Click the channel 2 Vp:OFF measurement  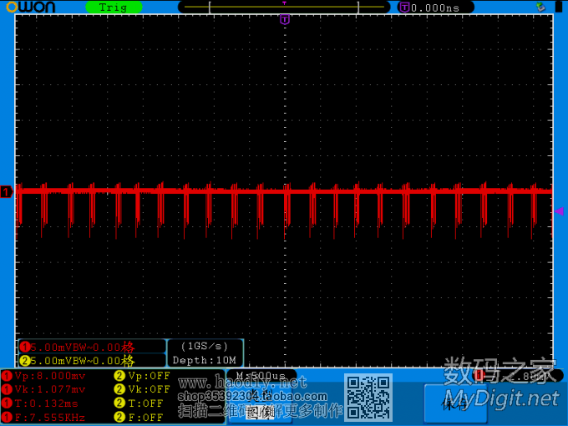142,376
